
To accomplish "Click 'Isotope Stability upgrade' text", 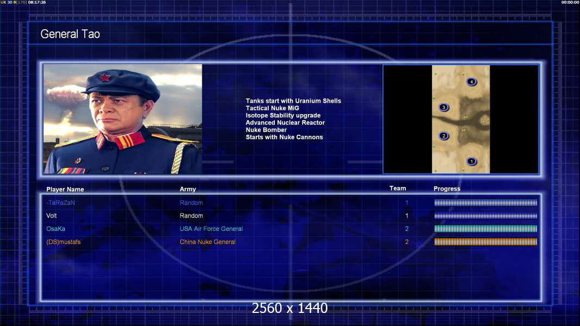I will (x=283, y=115).
